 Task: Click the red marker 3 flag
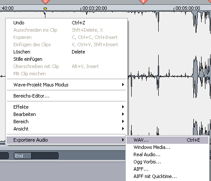coord(45,2)
